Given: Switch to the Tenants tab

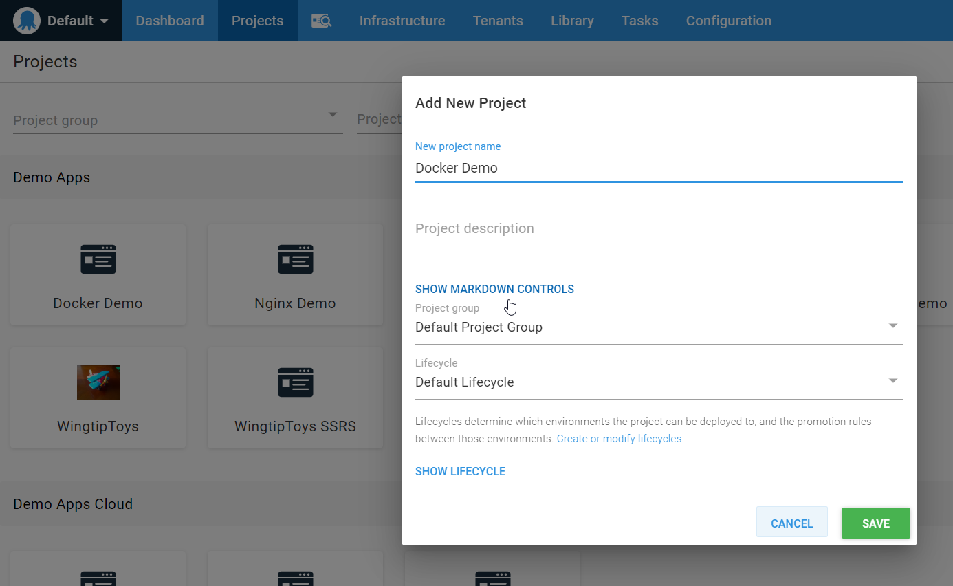Looking at the screenshot, I should (x=498, y=21).
